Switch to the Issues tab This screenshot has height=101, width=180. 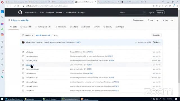point(26,27)
